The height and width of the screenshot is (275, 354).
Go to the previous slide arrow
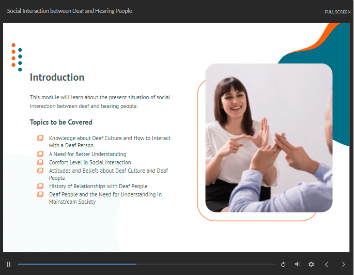(326, 264)
